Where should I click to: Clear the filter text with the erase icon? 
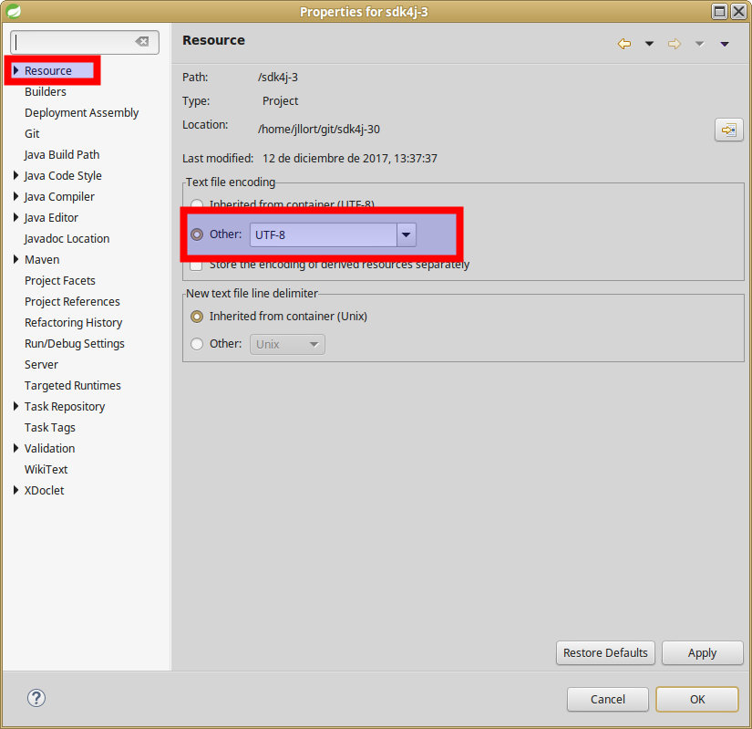click(x=142, y=42)
